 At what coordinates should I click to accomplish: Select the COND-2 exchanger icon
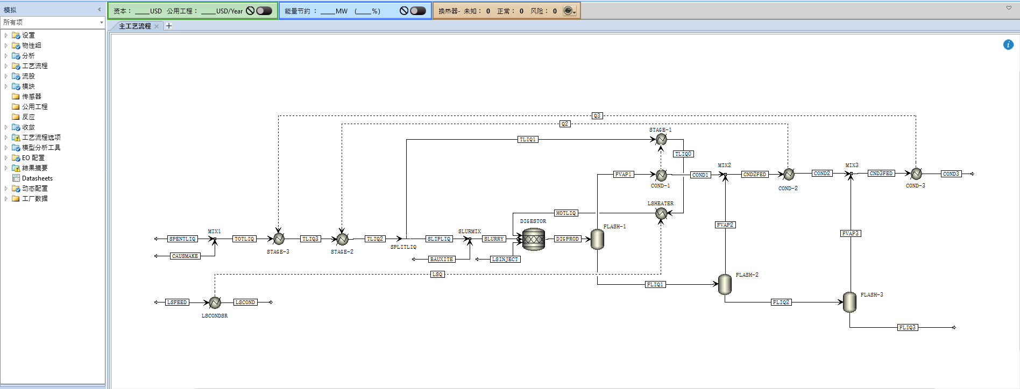pos(789,174)
